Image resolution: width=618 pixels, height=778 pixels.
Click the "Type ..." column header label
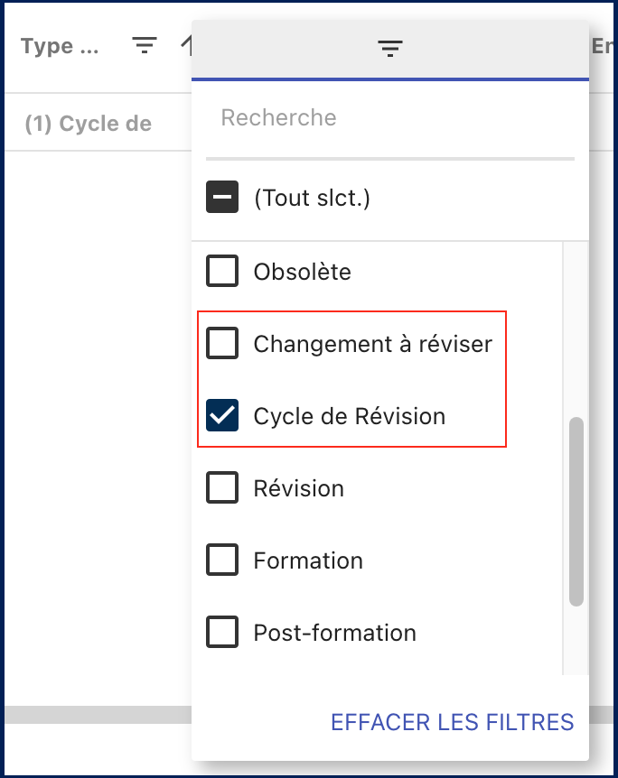coord(60,46)
